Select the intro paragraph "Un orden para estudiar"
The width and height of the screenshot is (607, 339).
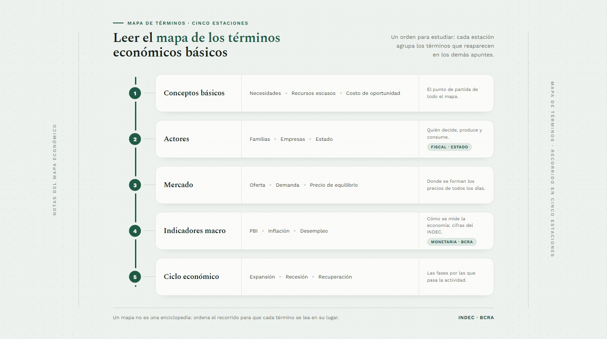[x=442, y=46]
